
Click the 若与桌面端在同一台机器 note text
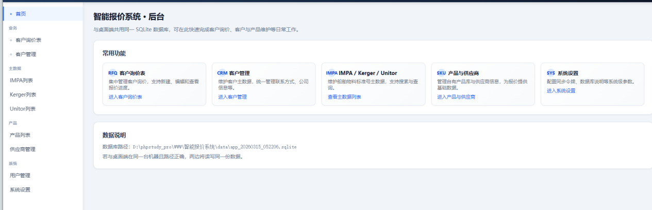click(x=173, y=157)
